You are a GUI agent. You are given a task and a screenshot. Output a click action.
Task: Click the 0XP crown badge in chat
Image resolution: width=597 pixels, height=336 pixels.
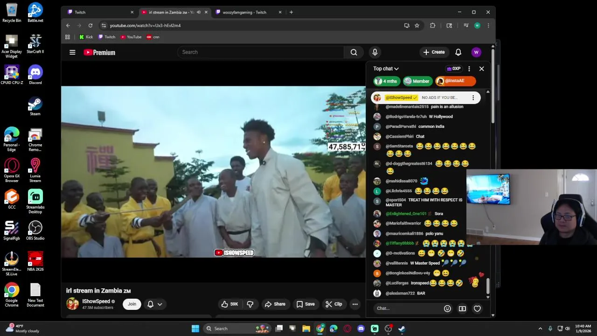click(x=453, y=69)
